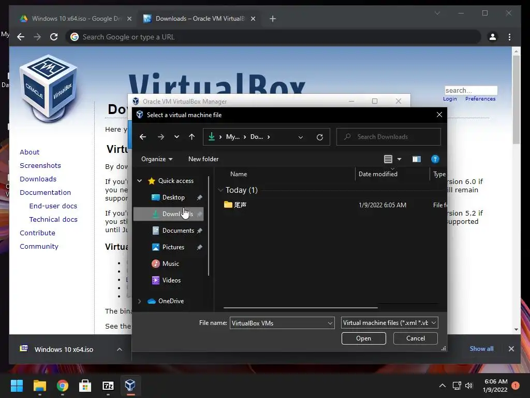530x398 pixels.
Task: Collapse the Quick access tree
Action: click(139, 181)
